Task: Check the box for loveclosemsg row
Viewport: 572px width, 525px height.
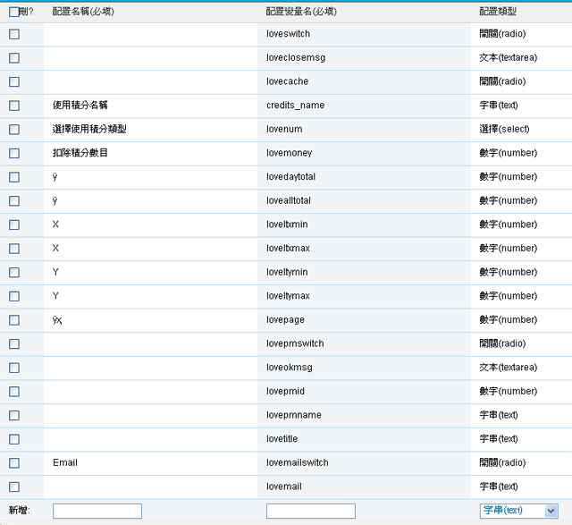Action: tap(14, 58)
